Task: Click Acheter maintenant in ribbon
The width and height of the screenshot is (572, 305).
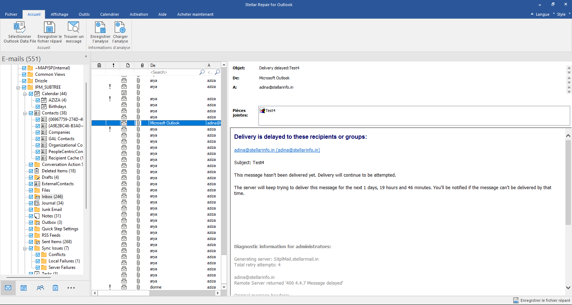Action: tap(195, 14)
